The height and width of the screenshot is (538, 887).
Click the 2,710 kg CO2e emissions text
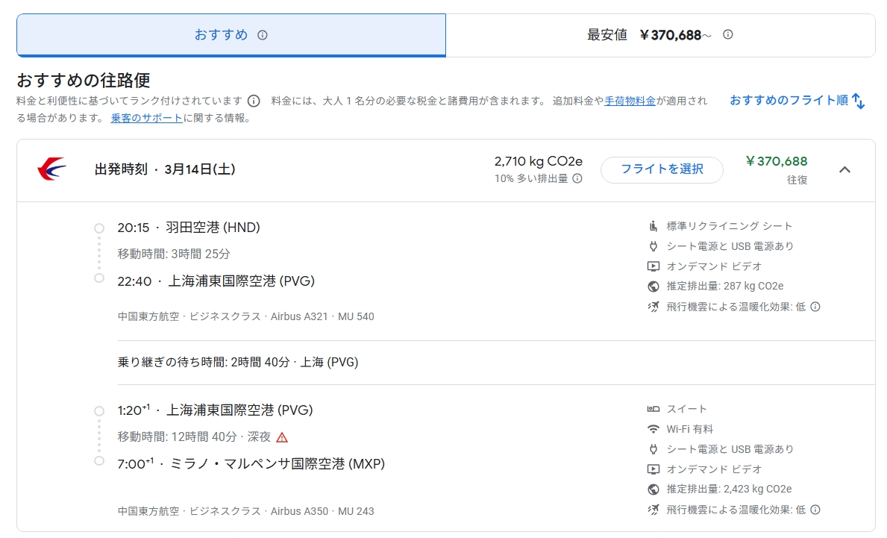tap(538, 161)
